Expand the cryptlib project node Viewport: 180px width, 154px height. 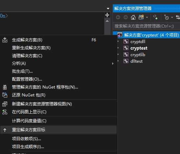tap(118, 54)
